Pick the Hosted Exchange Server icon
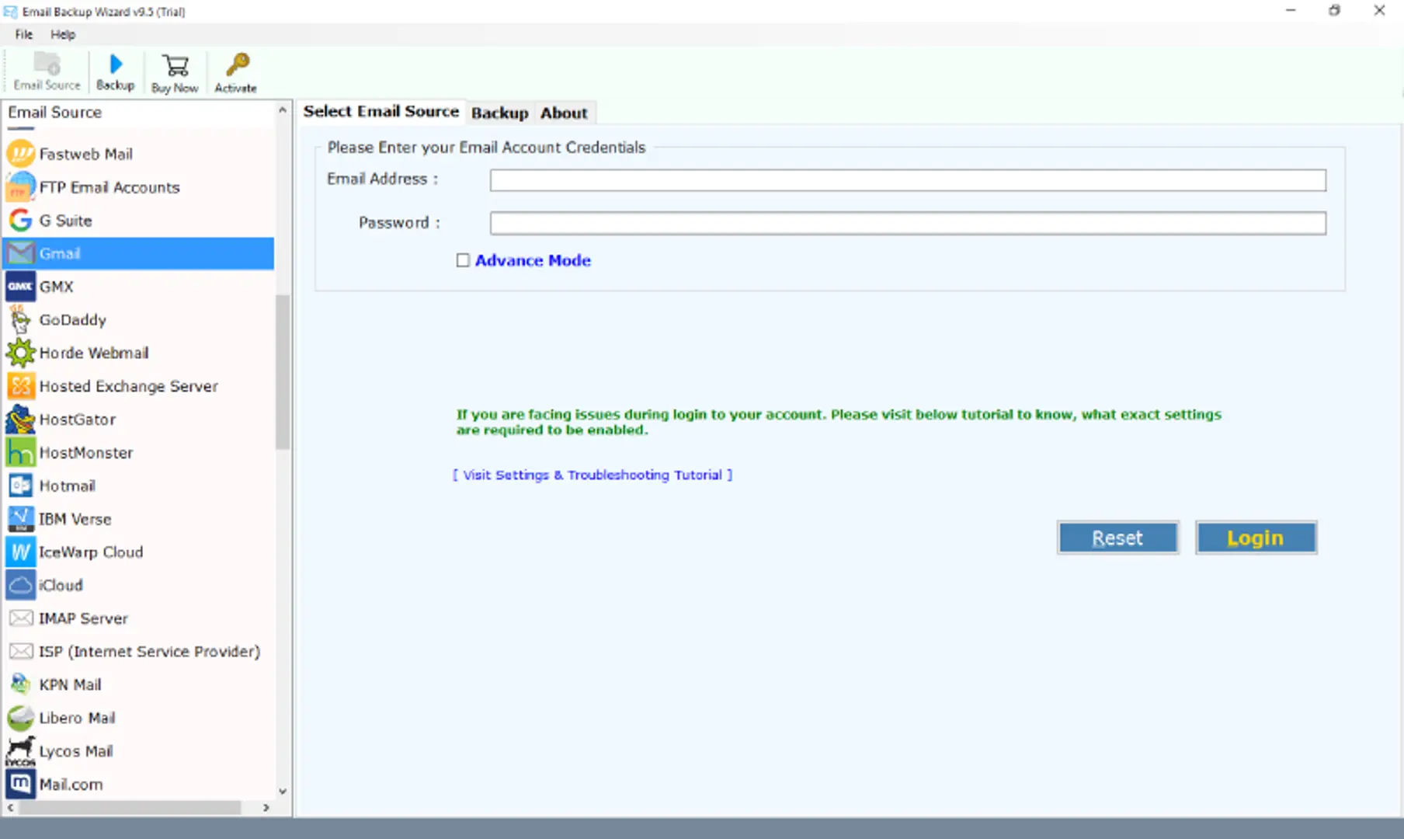1404x839 pixels. pyautogui.click(x=21, y=386)
